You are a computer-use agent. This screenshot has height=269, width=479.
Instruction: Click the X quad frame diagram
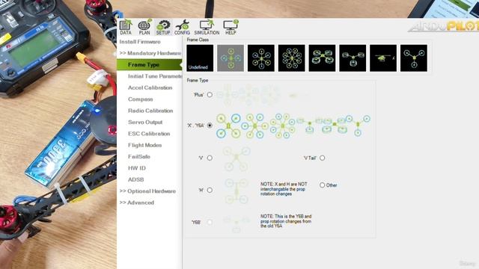(x=228, y=126)
